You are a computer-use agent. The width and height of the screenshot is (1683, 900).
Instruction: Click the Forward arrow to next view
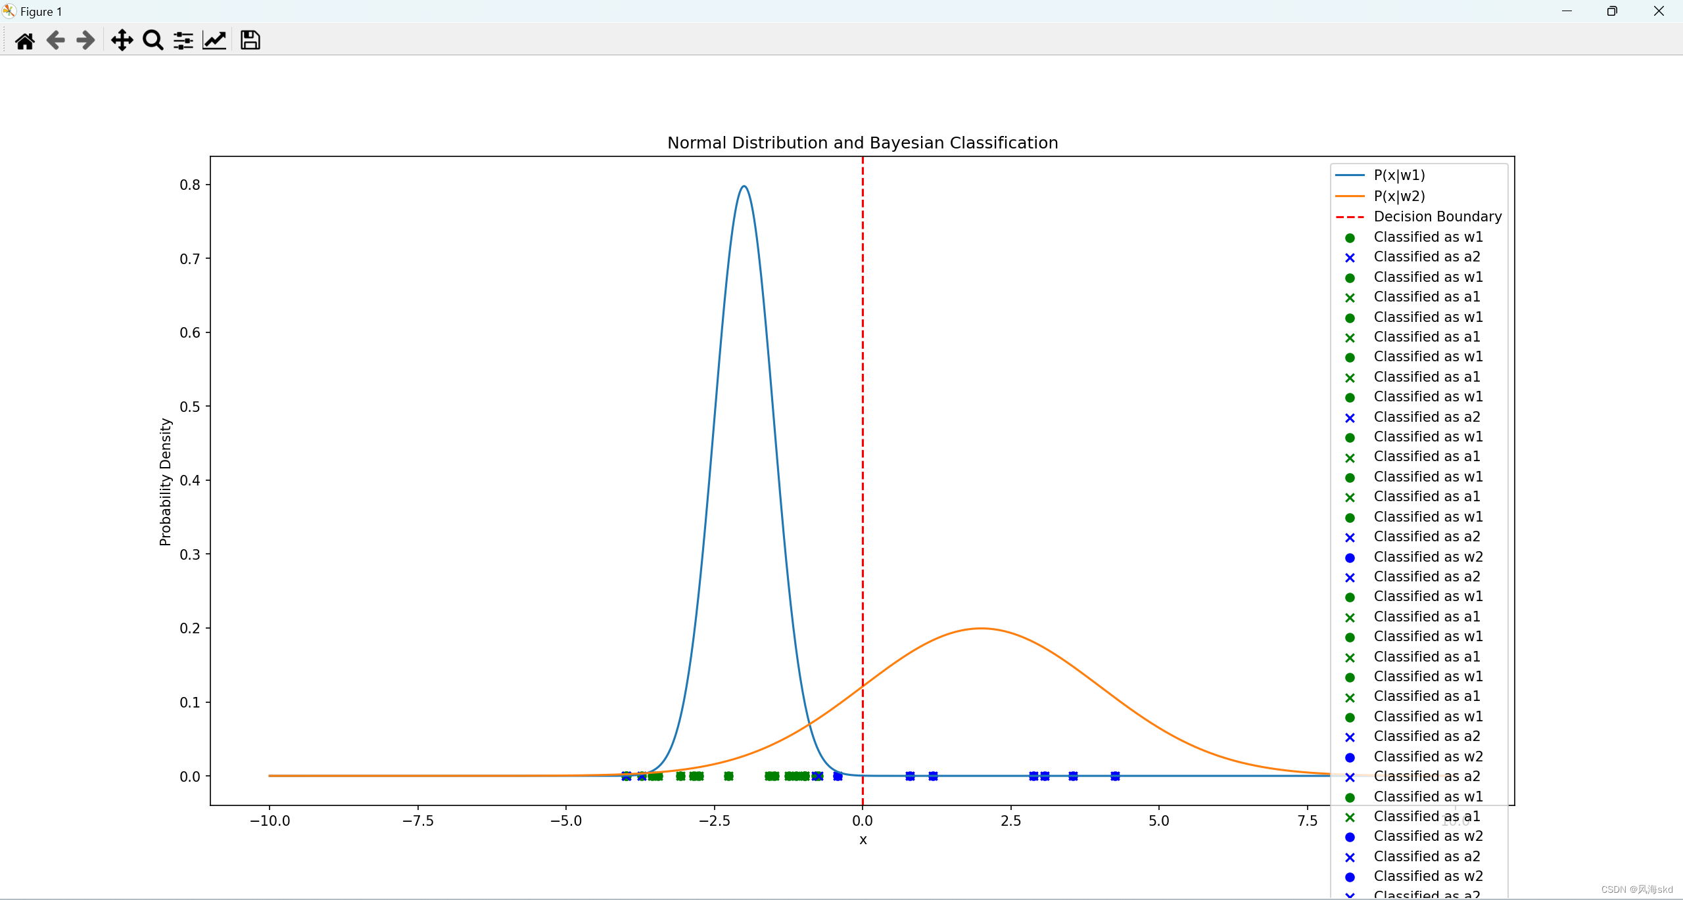pyautogui.click(x=85, y=41)
